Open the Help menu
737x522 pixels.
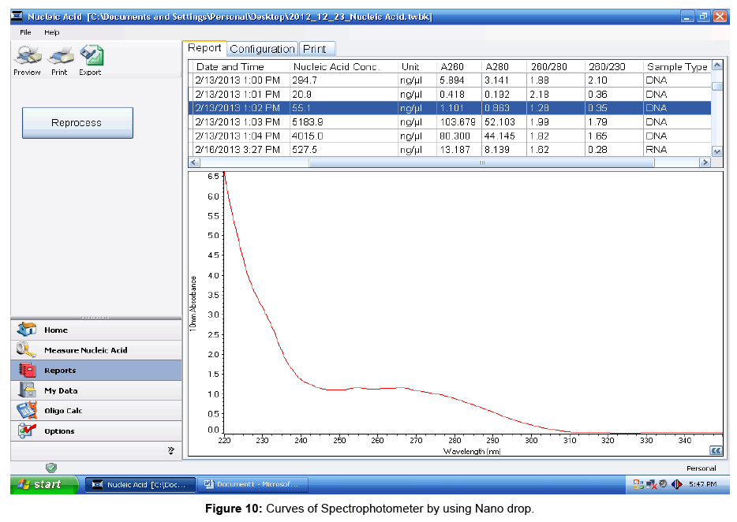(x=51, y=32)
